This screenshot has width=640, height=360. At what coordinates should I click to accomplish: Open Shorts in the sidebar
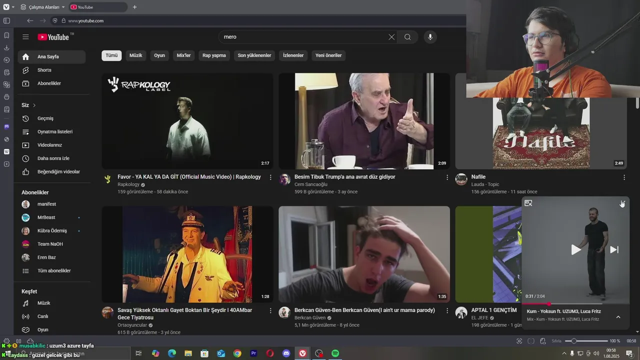click(x=51, y=70)
